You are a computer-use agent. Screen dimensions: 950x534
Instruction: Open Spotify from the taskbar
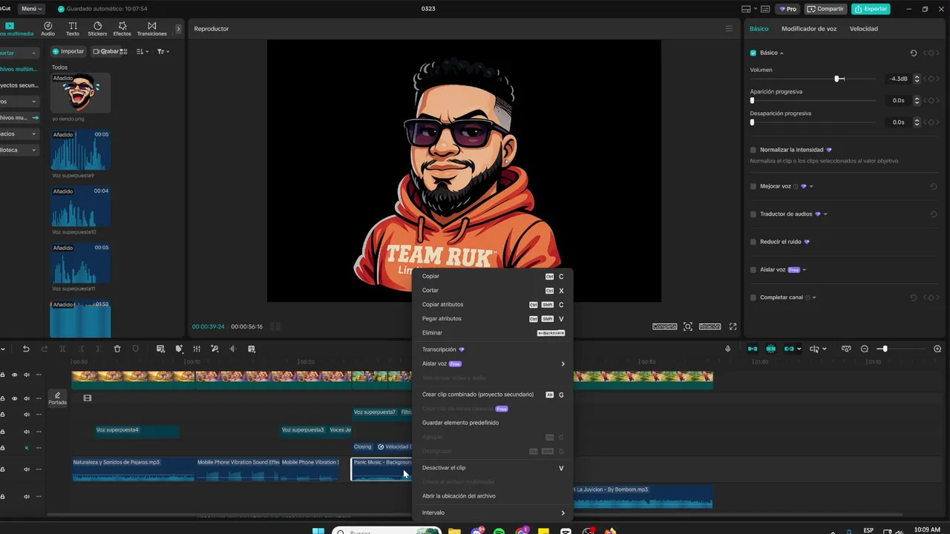coord(499,531)
